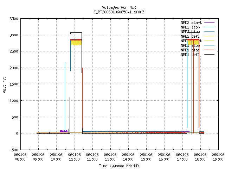Click the -500 y-axis tick label
Viewport: 225px width, 169px height.
(14, 150)
